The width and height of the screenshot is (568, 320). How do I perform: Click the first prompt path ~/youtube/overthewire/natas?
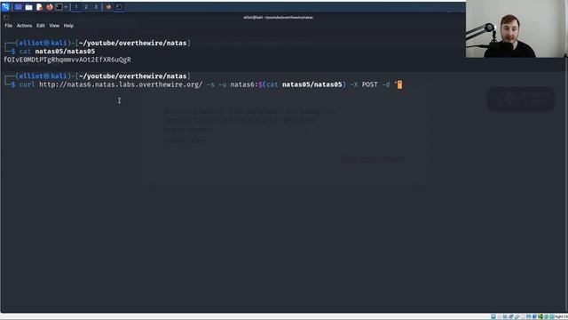tap(132, 44)
